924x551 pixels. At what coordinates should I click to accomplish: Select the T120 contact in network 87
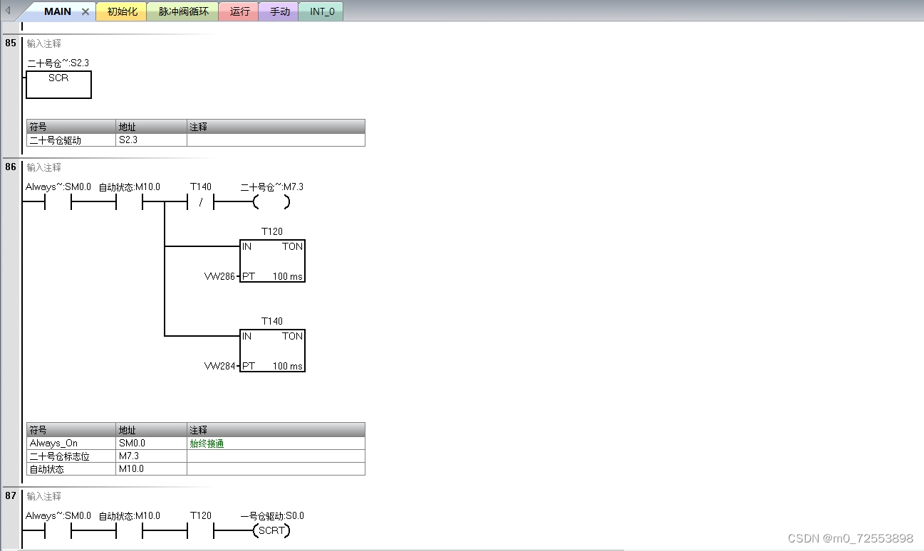click(x=201, y=531)
